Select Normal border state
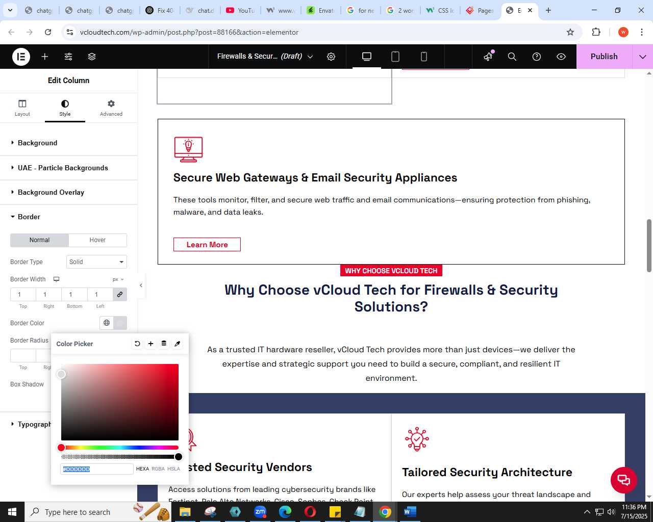 pyautogui.click(x=39, y=240)
